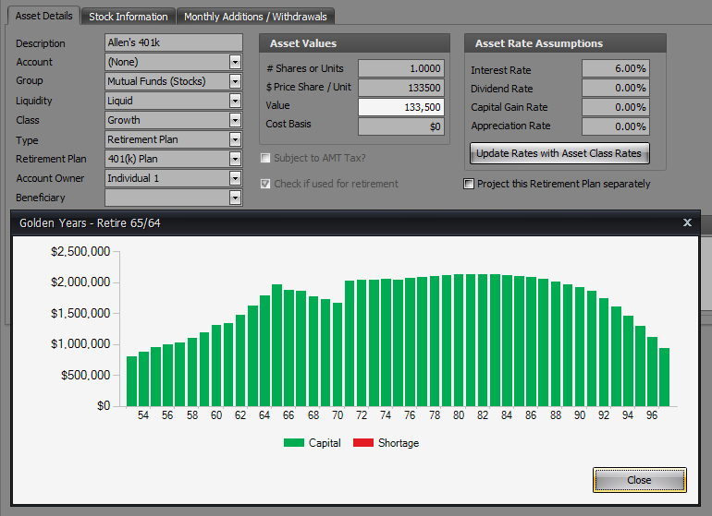
Task: Expand the Retirement Plan 401(k) dropdown
Action: (235, 159)
